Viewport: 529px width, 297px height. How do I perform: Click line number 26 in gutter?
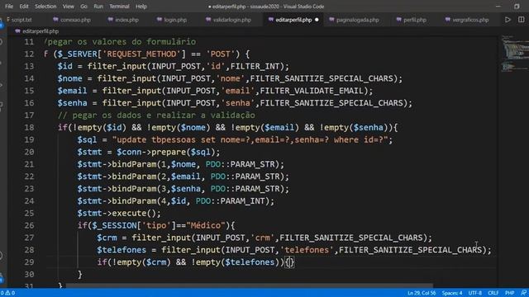[30, 225]
